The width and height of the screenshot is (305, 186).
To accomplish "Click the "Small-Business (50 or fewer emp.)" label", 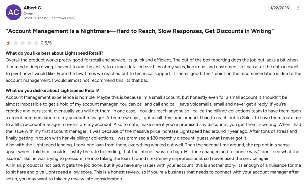I will [x=49, y=18].
